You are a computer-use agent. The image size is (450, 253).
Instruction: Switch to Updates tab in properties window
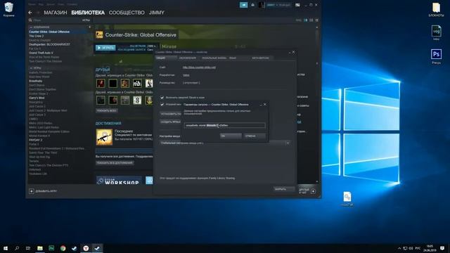188,58
